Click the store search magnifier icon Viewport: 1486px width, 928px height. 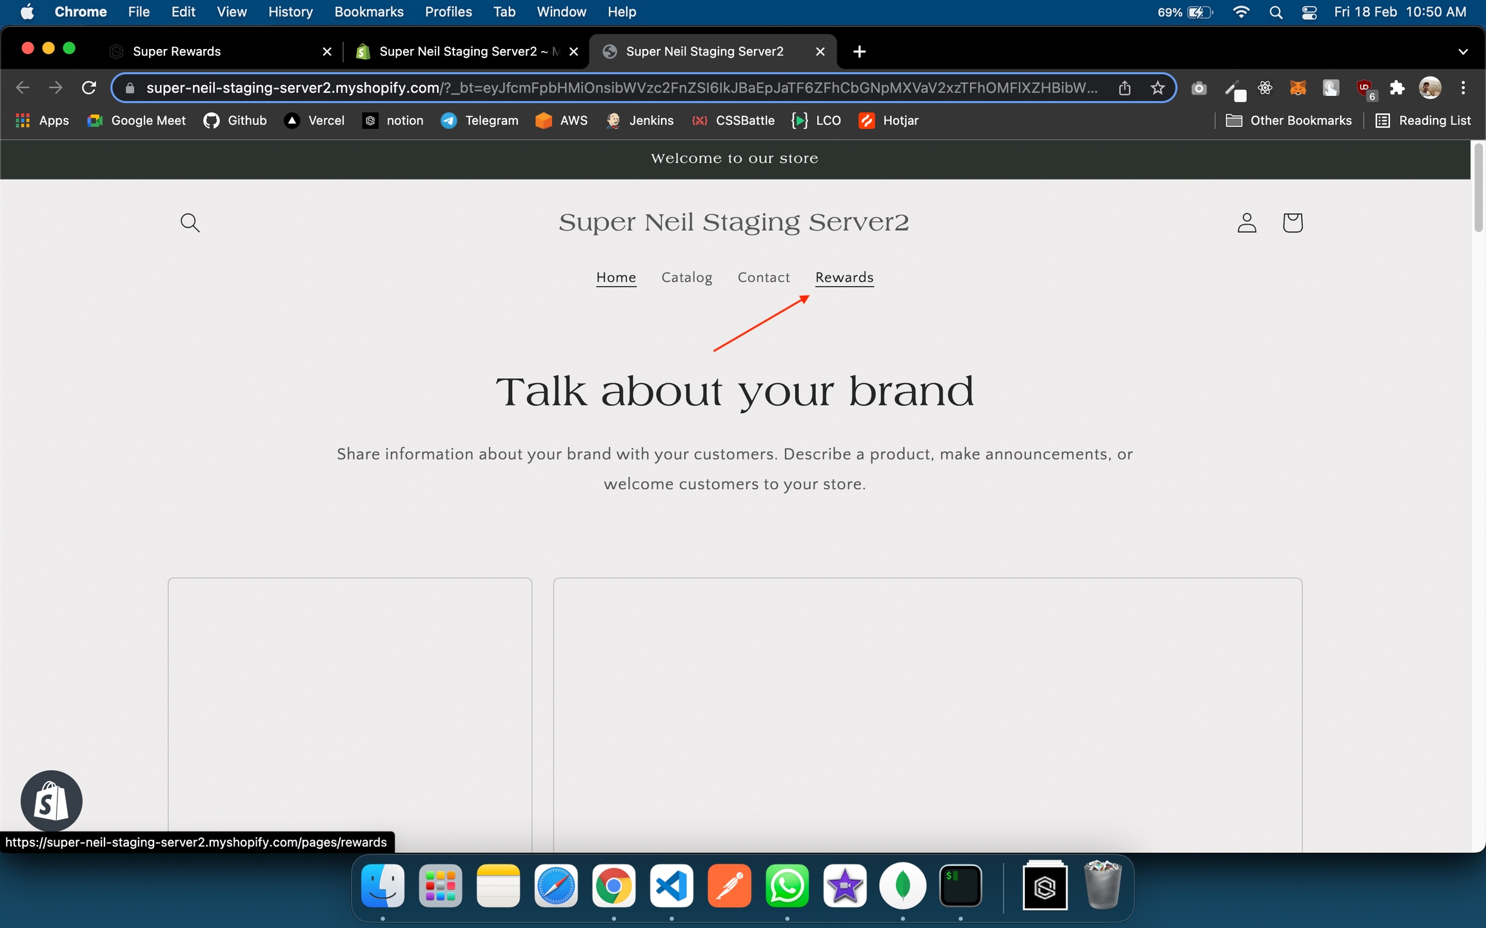click(190, 222)
